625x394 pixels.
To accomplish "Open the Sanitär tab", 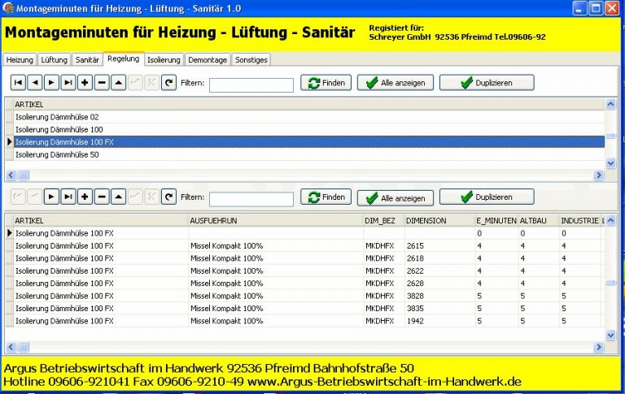I will pos(87,59).
